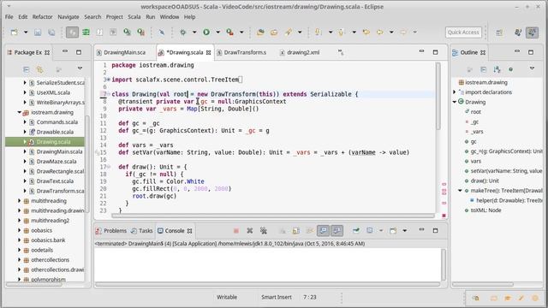
Task: Toggle Show Console on Standard Out change
Action: [324, 230]
